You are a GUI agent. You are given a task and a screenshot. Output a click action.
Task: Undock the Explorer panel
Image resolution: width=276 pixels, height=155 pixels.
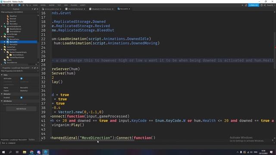(35, 9)
